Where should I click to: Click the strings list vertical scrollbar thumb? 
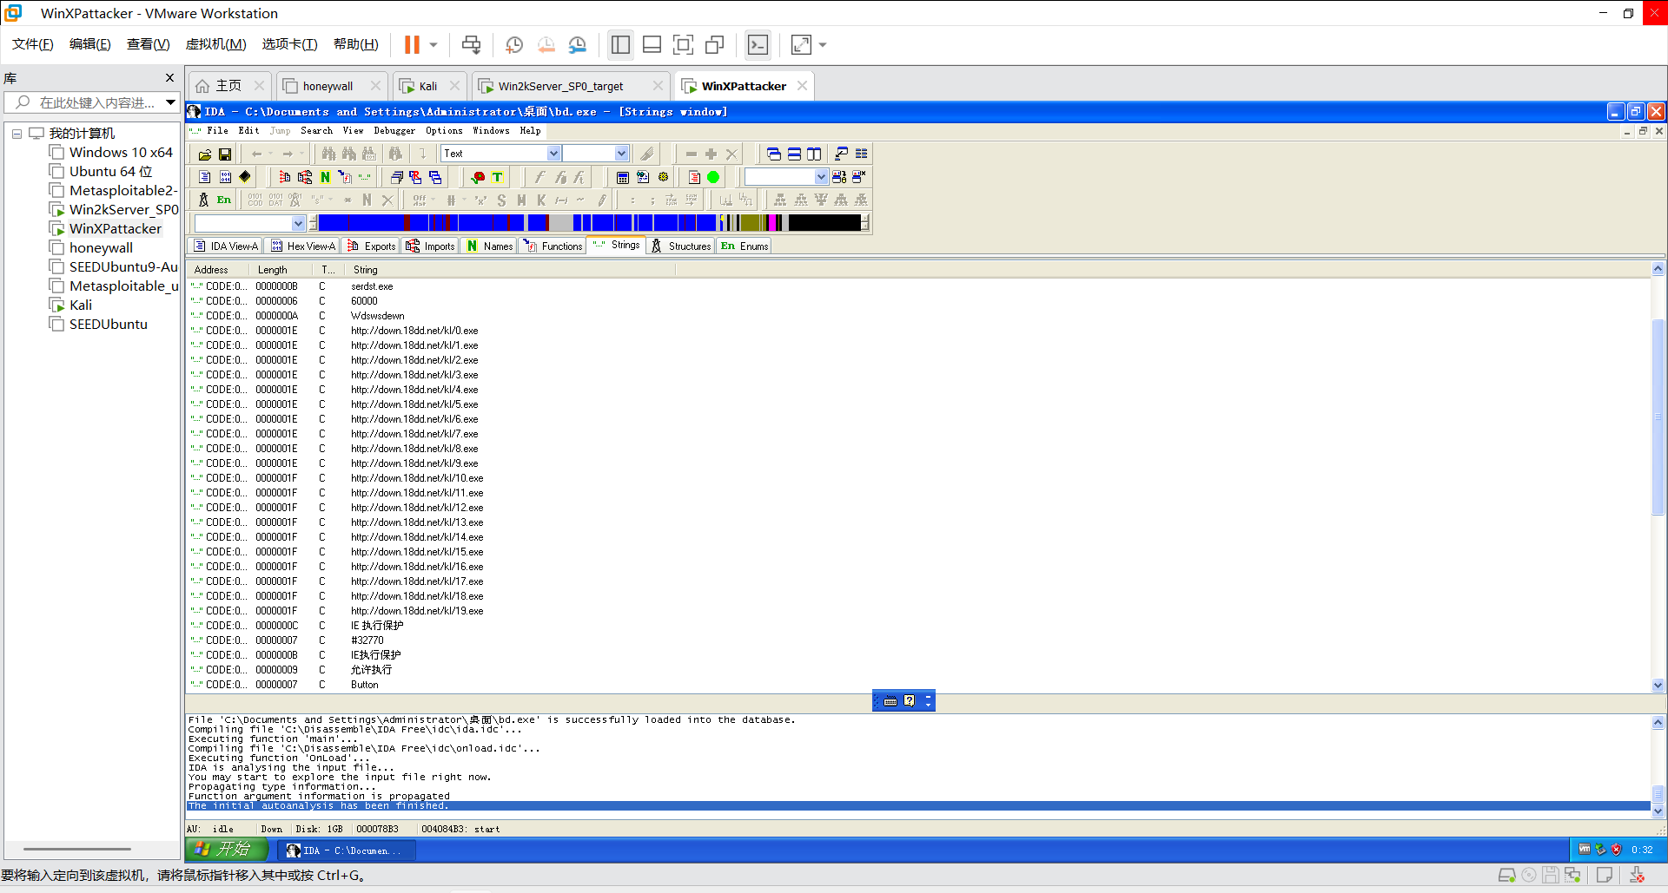pos(1658,417)
